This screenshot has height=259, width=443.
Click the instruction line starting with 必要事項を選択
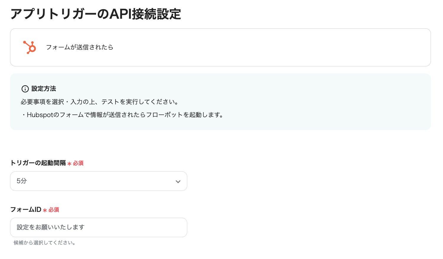(100, 102)
